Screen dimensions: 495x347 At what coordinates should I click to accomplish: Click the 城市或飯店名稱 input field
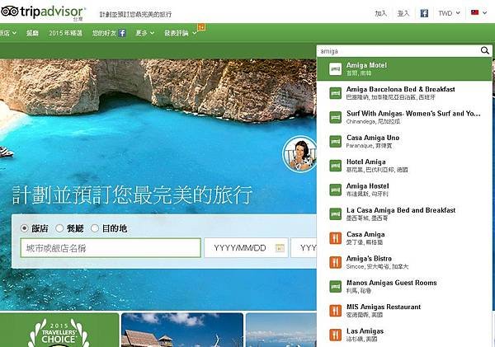pos(111,248)
